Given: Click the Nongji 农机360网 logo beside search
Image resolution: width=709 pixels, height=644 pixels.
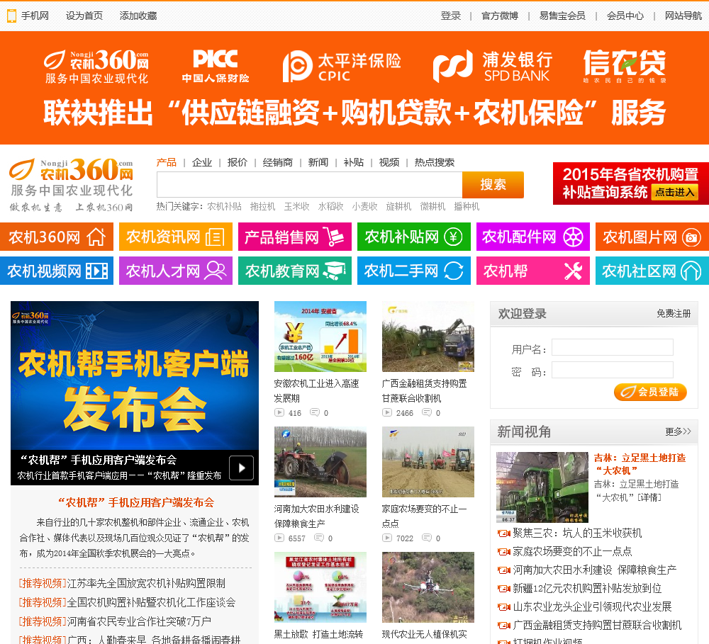Looking at the screenshot, I should coord(72,184).
